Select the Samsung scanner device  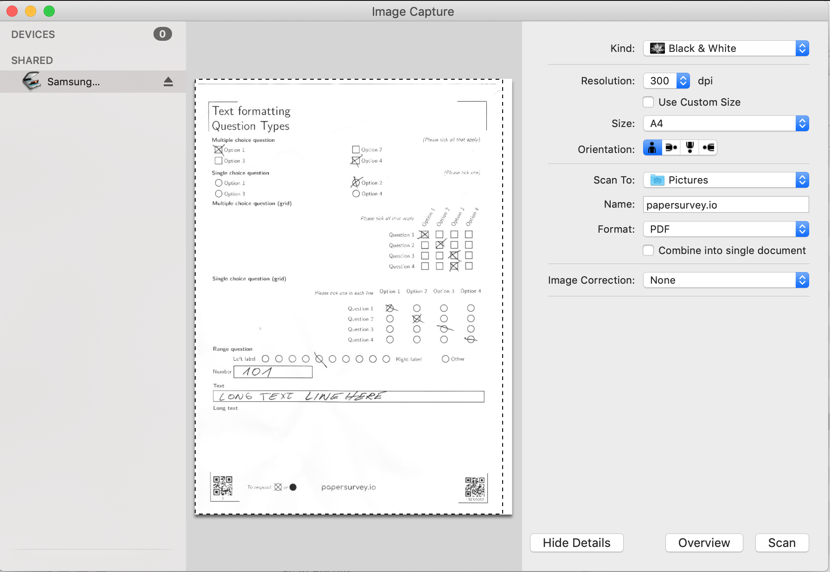93,82
